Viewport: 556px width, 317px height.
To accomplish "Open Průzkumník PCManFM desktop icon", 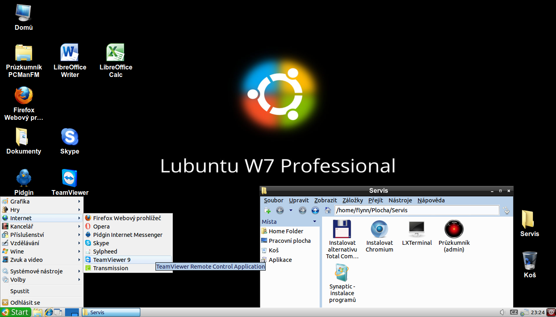I will click(x=24, y=61).
